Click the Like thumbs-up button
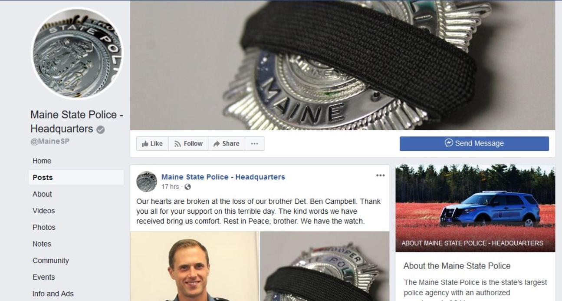The image size is (562, 301). pyautogui.click(x=152, y=144)
